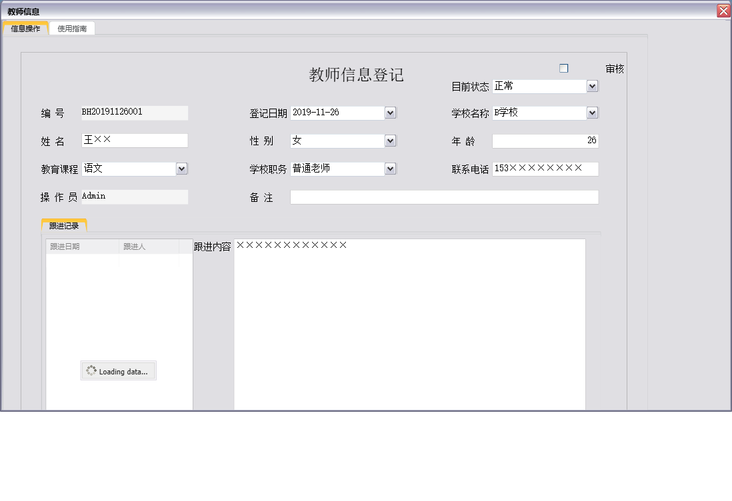
Task: Click the empty 备注 remarks field
Action: point(444,197)
